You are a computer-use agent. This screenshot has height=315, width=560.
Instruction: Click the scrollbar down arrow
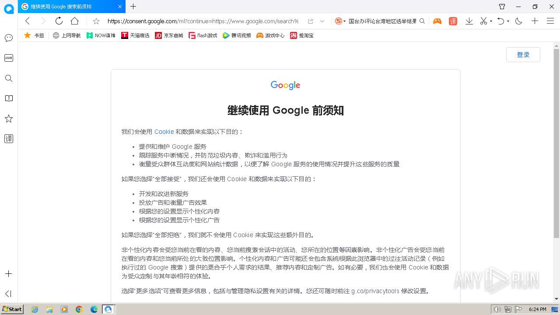(x=556, y=299)
